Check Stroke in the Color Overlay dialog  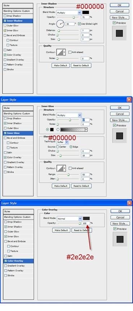click(x=5, y=275)
